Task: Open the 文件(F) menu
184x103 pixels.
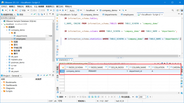Action: [x=4, y=6]
